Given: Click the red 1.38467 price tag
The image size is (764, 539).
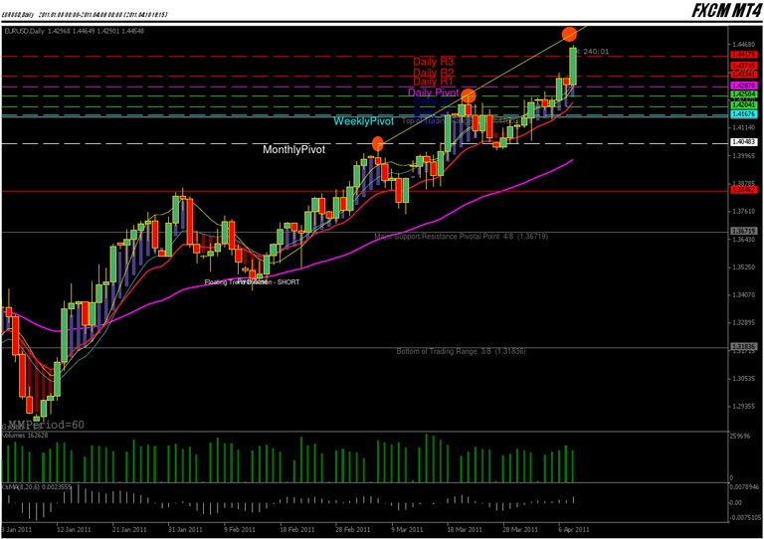Looking at the screenshot, I should (x=743, y=190).
